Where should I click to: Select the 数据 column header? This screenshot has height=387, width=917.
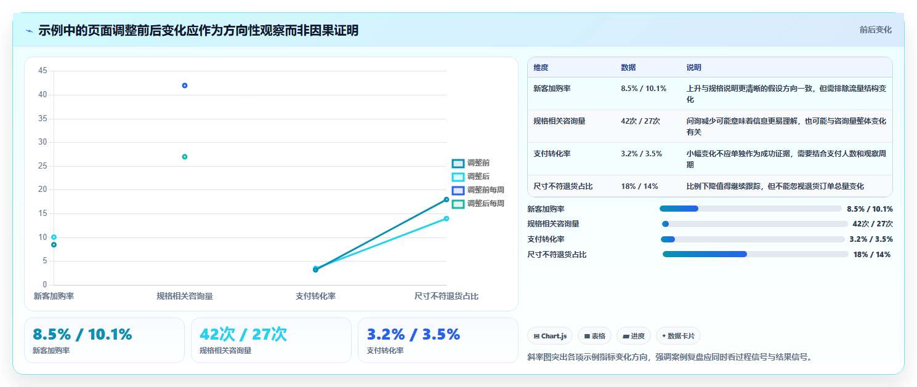tap(628, 68)
